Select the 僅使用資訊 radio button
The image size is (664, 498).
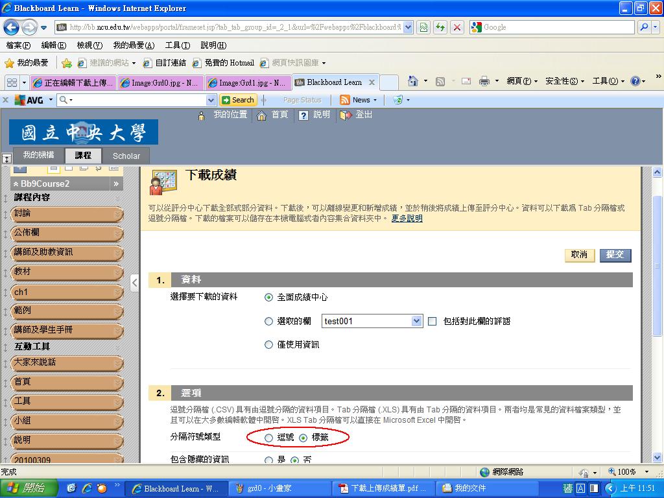268,345
